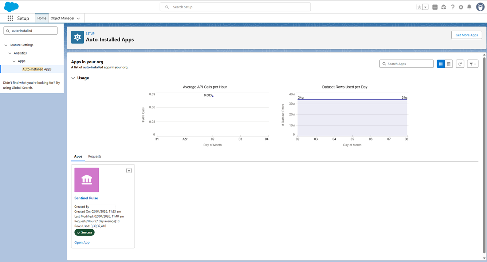Open the App Launcher grid icon
487x262 pixels.
(x=10, y=18)
